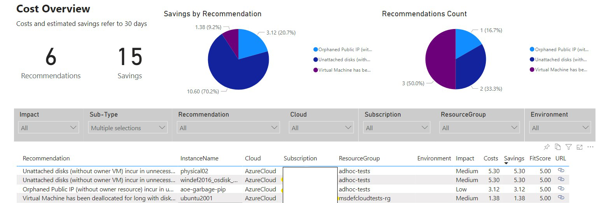Pin the table visual with pin icon
The image size is (606, 203).
(x=546, y=147)
